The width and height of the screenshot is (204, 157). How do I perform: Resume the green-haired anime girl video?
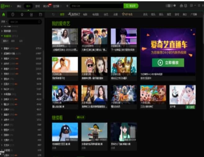point(124,132)
